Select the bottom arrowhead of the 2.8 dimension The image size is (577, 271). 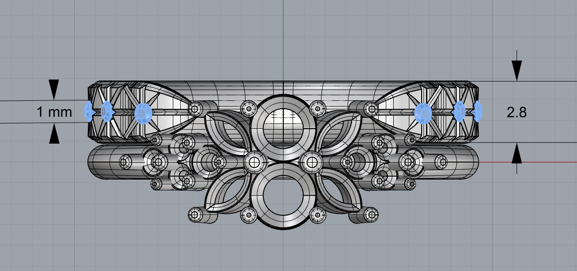tap(518, 154)
